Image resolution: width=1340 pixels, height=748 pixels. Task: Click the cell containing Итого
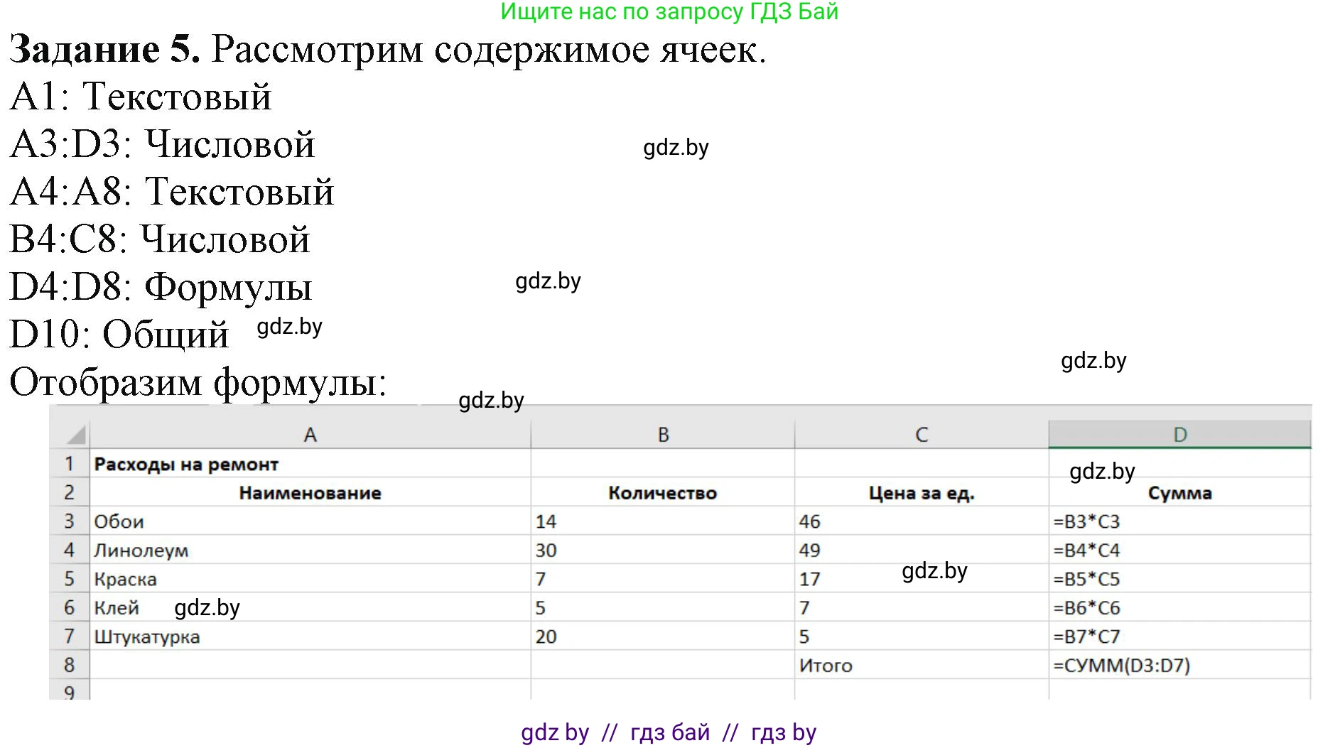826,666
